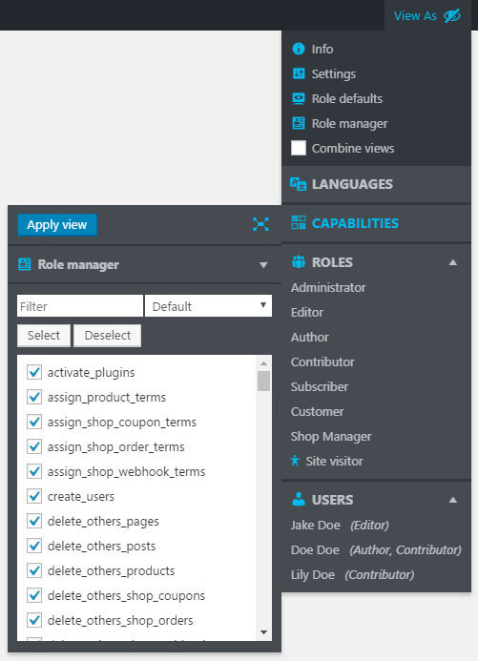The image size is (478, 661).
Task: View as user Doe Doe
Action: 376,550
